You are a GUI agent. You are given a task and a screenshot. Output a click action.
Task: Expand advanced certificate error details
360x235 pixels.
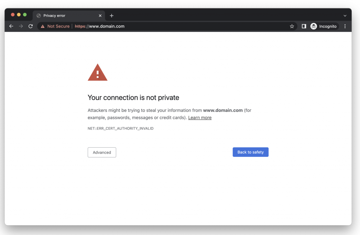tap(102, 152)
